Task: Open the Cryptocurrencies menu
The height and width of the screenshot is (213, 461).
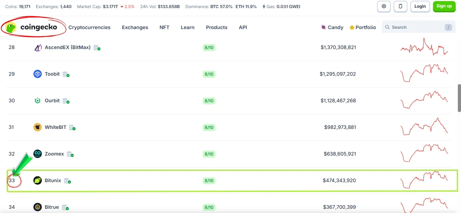Action: pos(89,27)
